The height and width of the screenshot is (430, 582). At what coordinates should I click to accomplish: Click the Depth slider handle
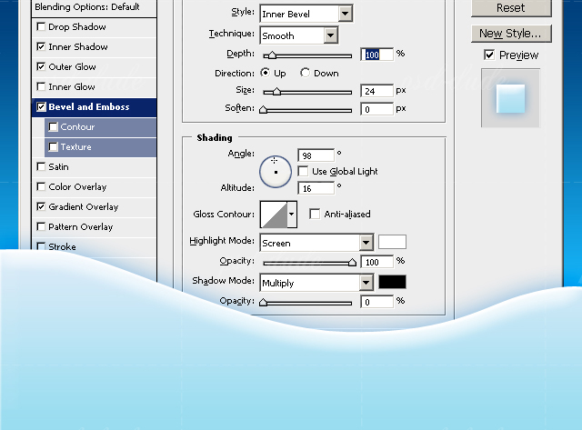[x=272, y=55]
